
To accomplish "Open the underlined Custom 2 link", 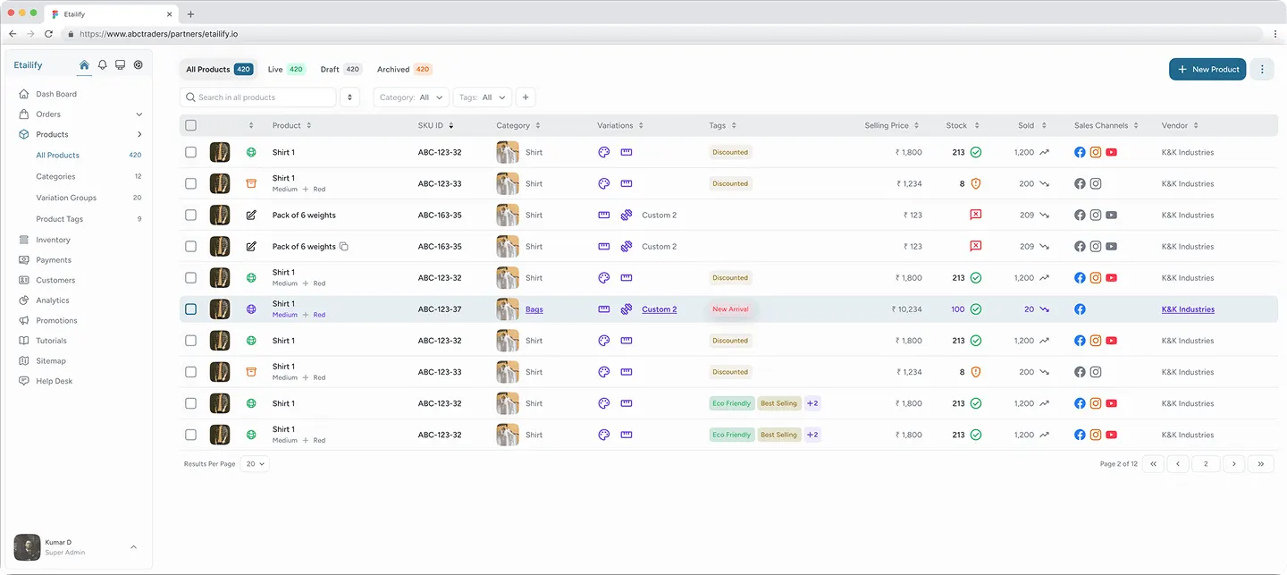I will point(659,309).
